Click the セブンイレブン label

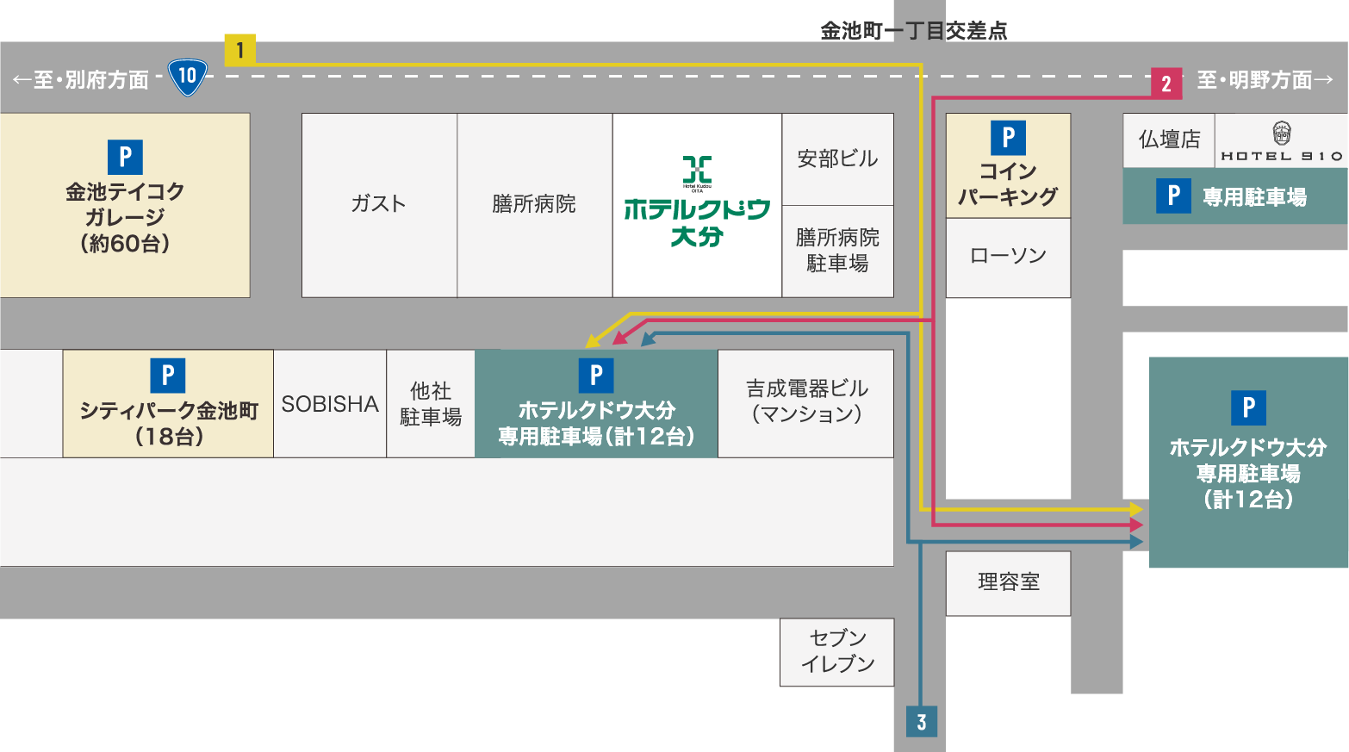coord(837,651)
